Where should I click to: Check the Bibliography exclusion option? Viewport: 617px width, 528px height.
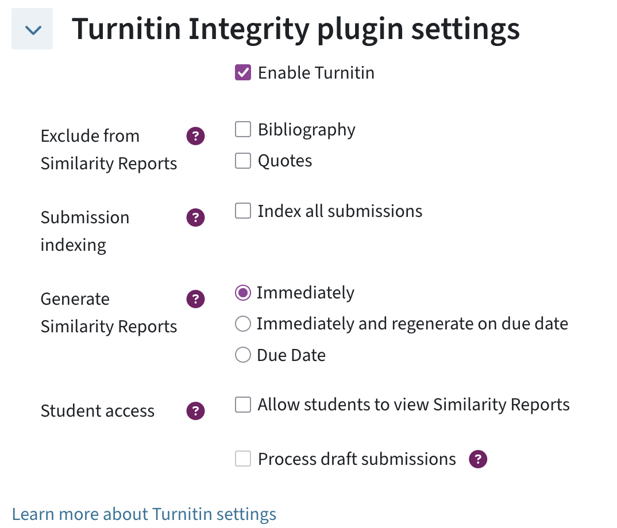pyautogui.click(x=242, y=129)
